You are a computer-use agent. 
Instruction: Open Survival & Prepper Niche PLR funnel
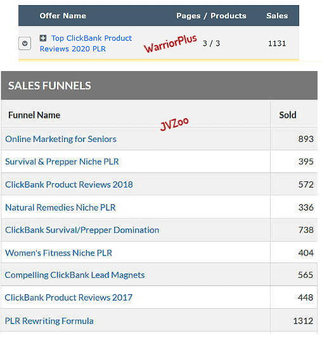(x=62, y=162)
